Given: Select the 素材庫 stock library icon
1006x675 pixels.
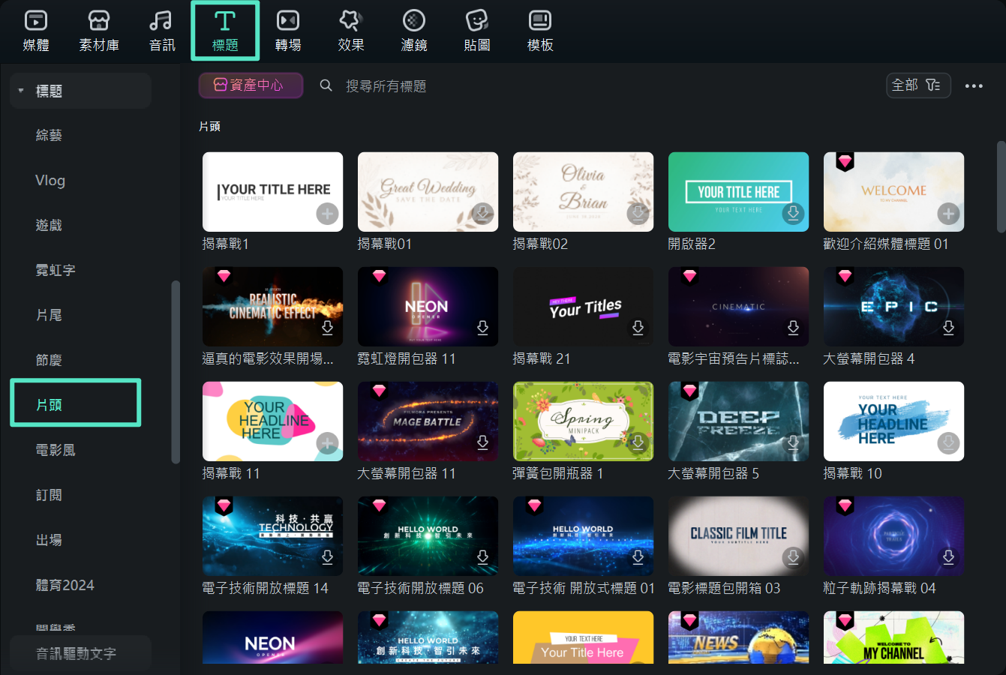Looking at the screenshot, I should coord(98,30).
